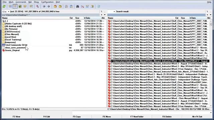The image size is (214, 120).
Task: Click the Total Commander 64 bit shortcut icon
Action: [3, 45]
